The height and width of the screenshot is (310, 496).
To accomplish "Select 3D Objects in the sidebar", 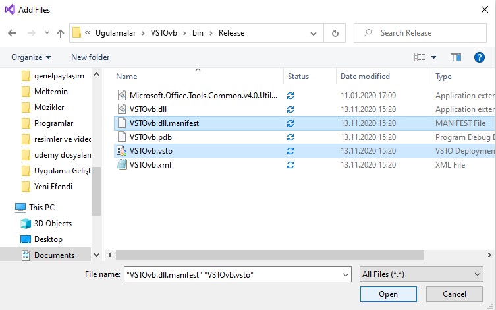I will [53, 224].
